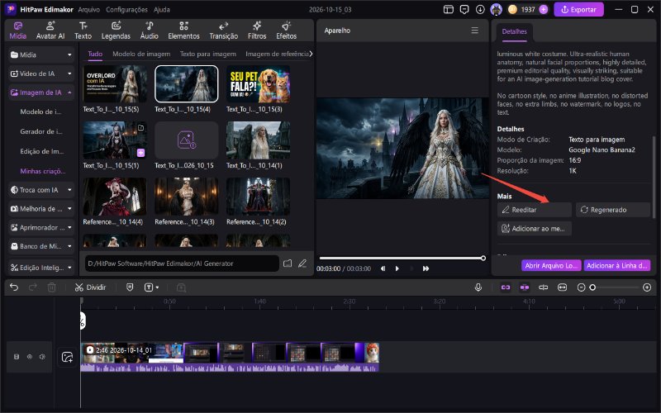Zoom out timeline with minus icon
Image resolution: width=661 pixels, height=413 pixels.
point(582,287)
